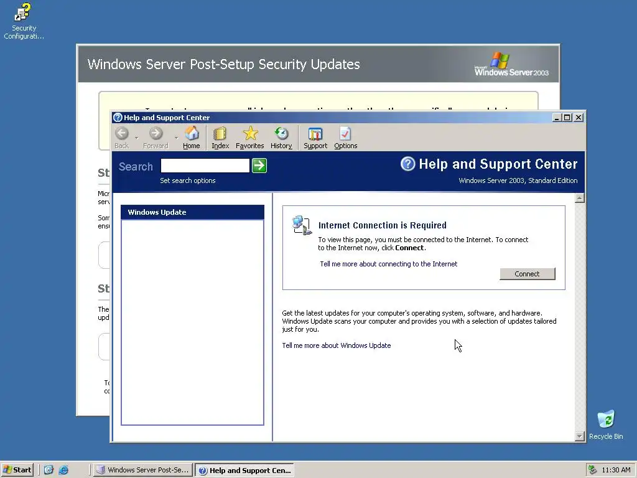Minimize the Help and Support Center window
This screenshot has width=637, height=478.
(x=557, y=118)
